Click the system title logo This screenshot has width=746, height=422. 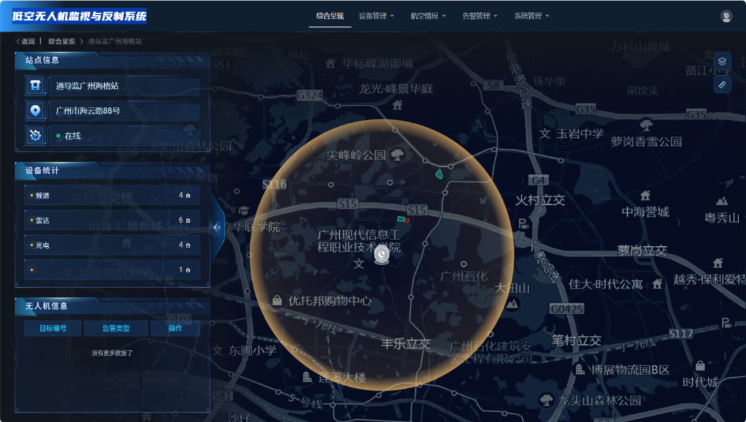79,16
